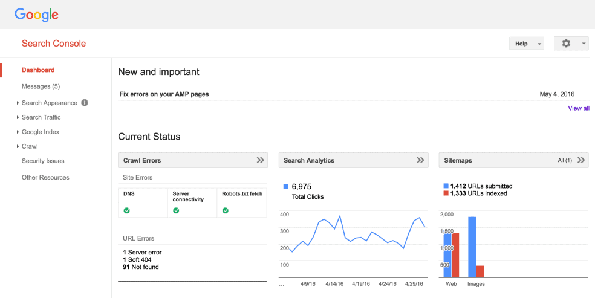This screenshot has height=298, width=595.
Task: Click the info icon next to Search Appearance
Action: 85,103
